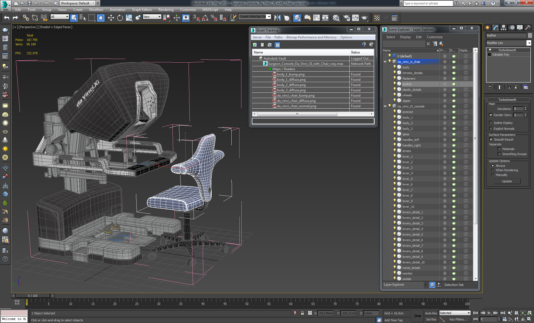Image resolution: width=534 pixels, height=323 pixels.
Task: Open Display menu in Scene Explorer
Action: tap(406, 37)
